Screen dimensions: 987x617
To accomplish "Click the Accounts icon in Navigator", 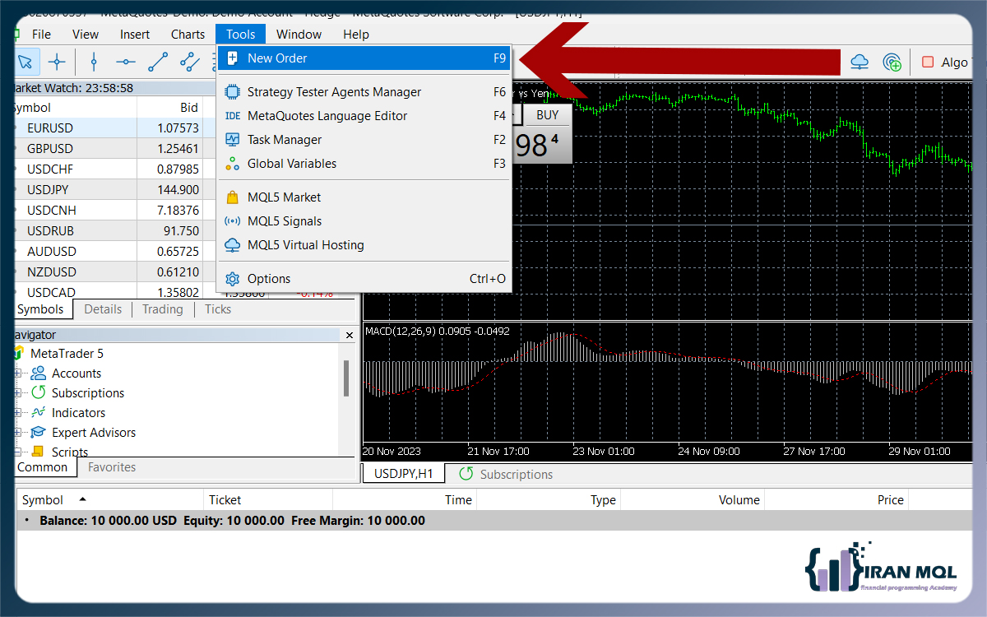I will 38,373.
